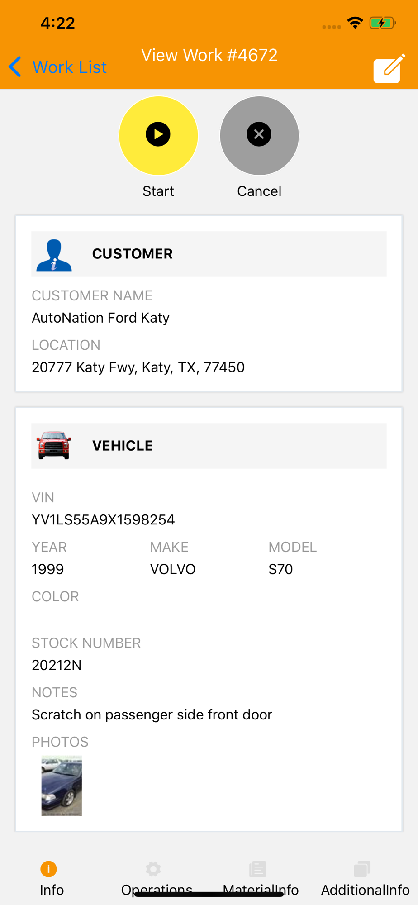Switch to the AdditionalInfo tab

click(x=365, y=878)
